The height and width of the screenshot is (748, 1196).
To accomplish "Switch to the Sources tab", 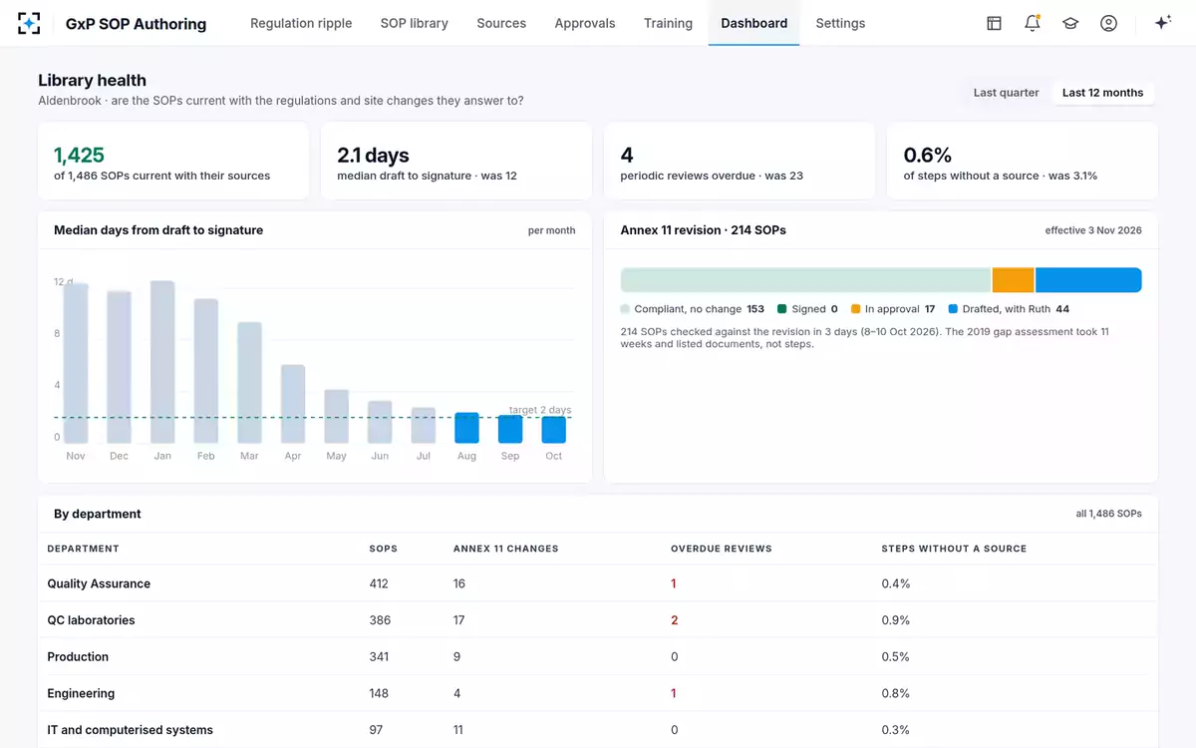I will coord(501,23).
